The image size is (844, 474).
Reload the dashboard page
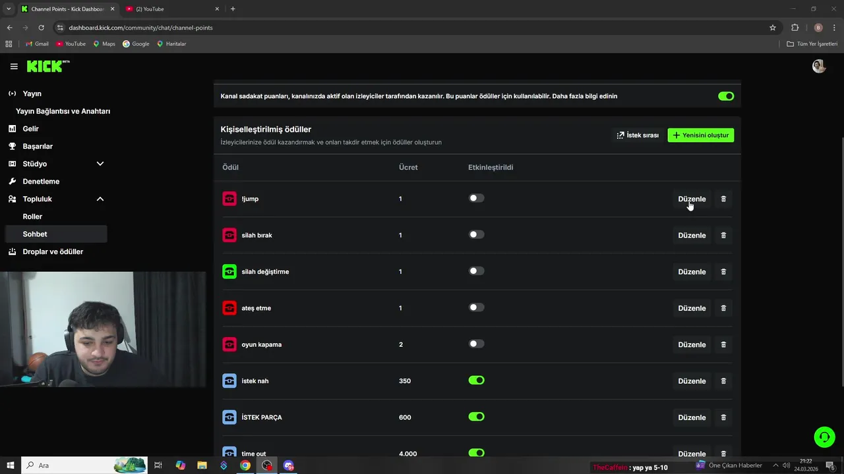[41, 28]
